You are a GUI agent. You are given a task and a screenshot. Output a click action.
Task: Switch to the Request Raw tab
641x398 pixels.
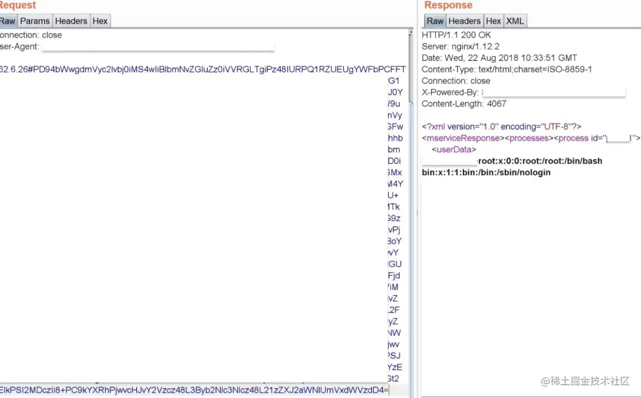(8, 21)
